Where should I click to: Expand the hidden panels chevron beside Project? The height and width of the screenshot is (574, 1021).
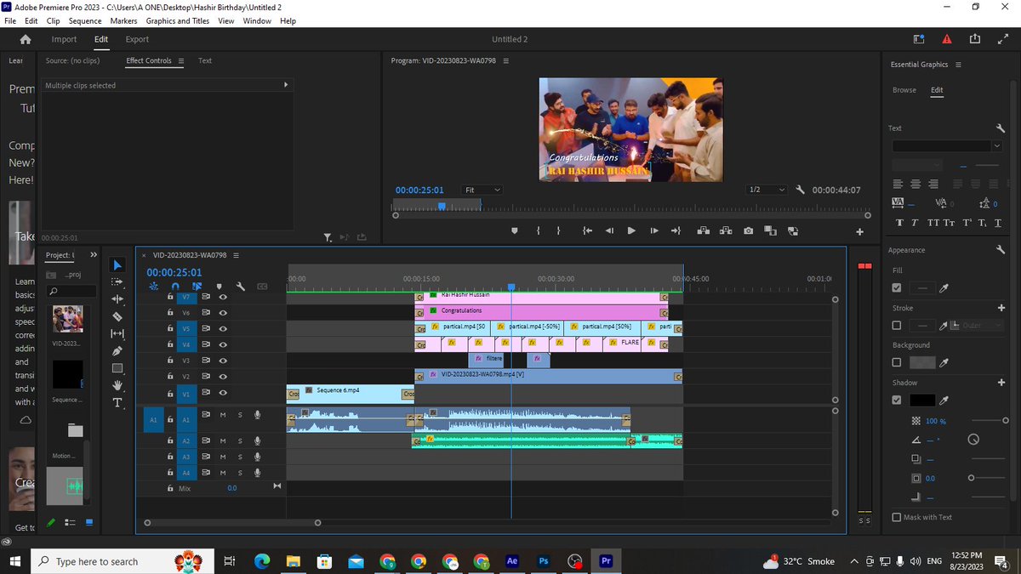coord(94,255)
